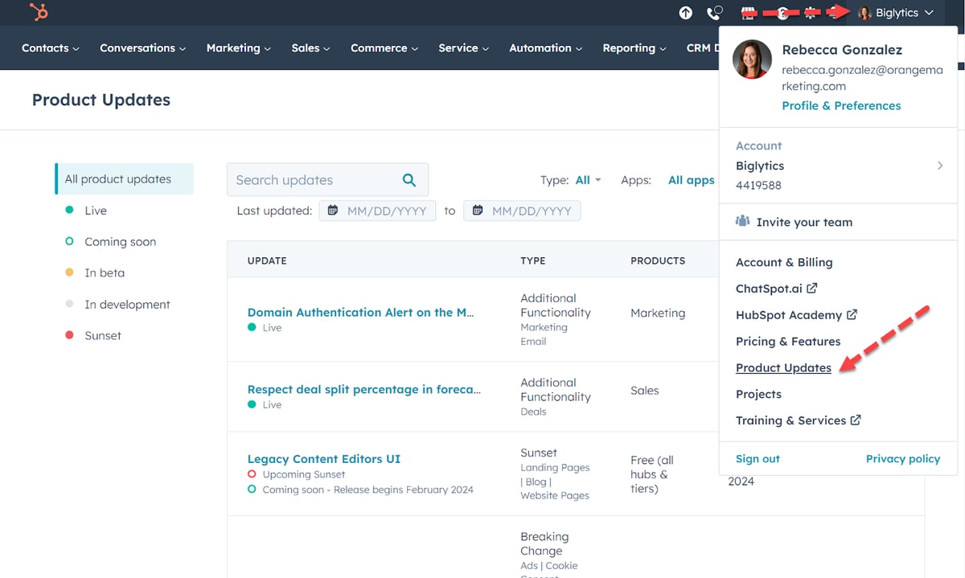Expand the Biglytics account chevron
965x578 pixels.
[939, 165]
